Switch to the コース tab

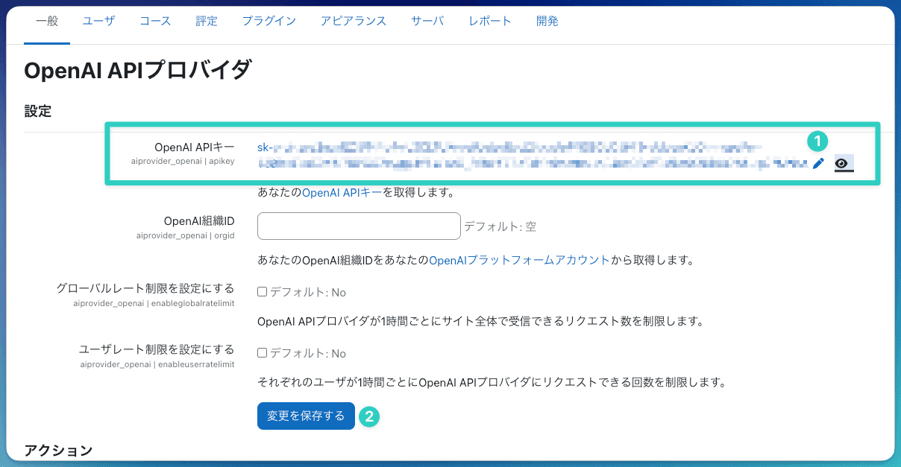pos(155,21)
